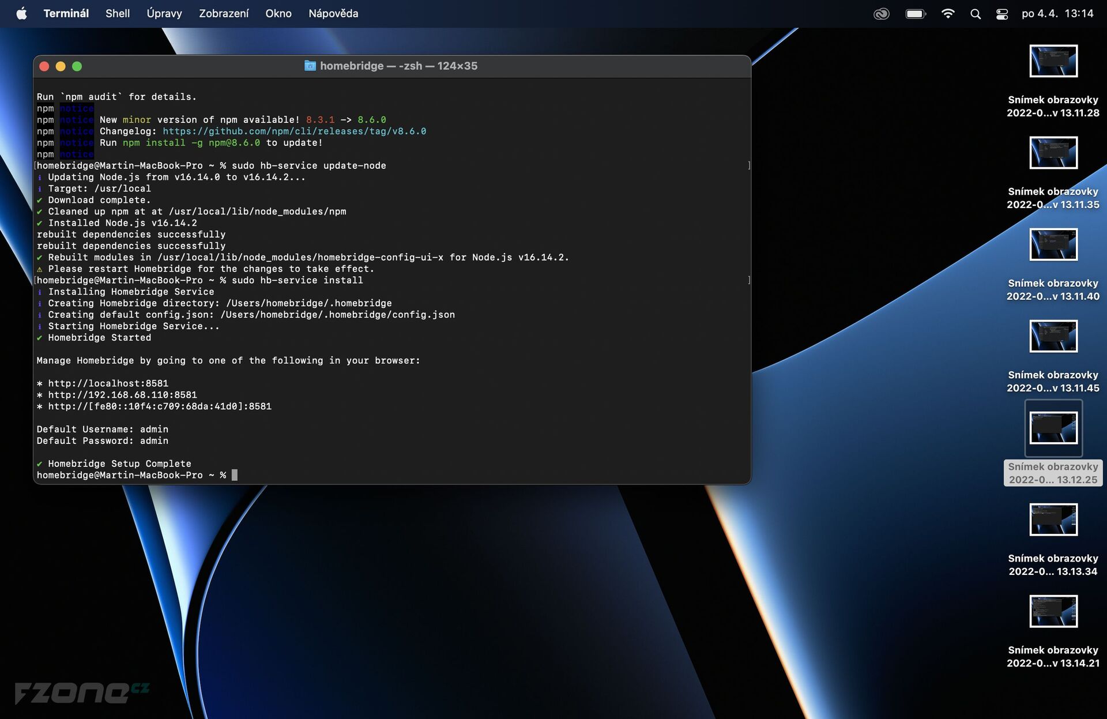Open the Okno menu
The image size is (1107, 719).
point(278,13)
